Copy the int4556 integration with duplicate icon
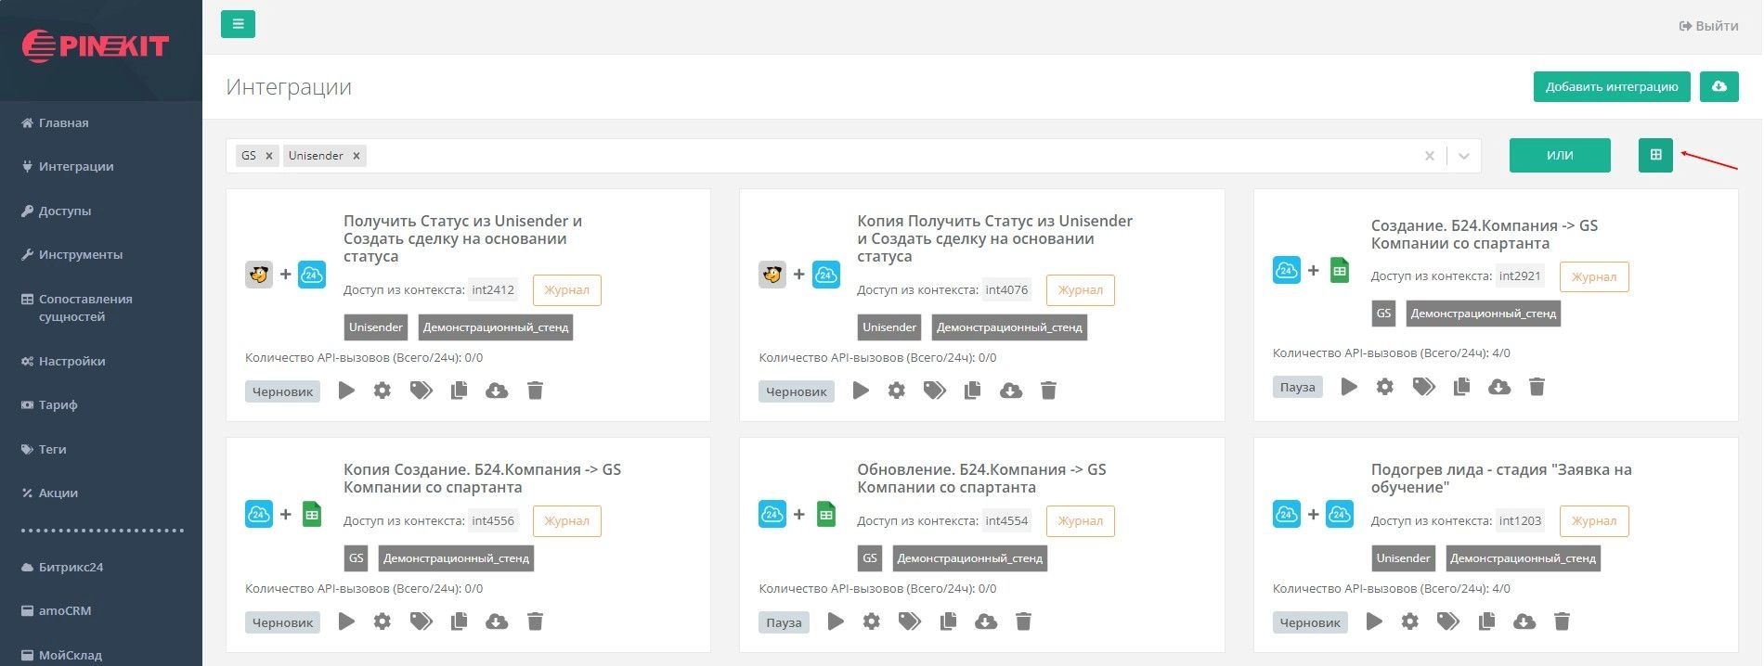 tap(459, 621)
